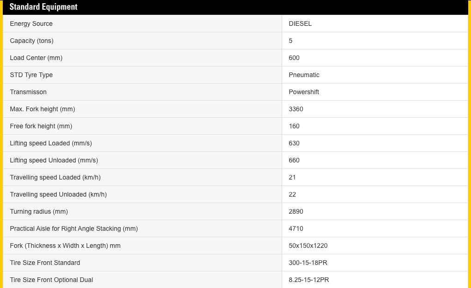Click the Load Center value 600
Image resolution: width=471 pixels, height=288 pixels.
click(x=294, y=58)
